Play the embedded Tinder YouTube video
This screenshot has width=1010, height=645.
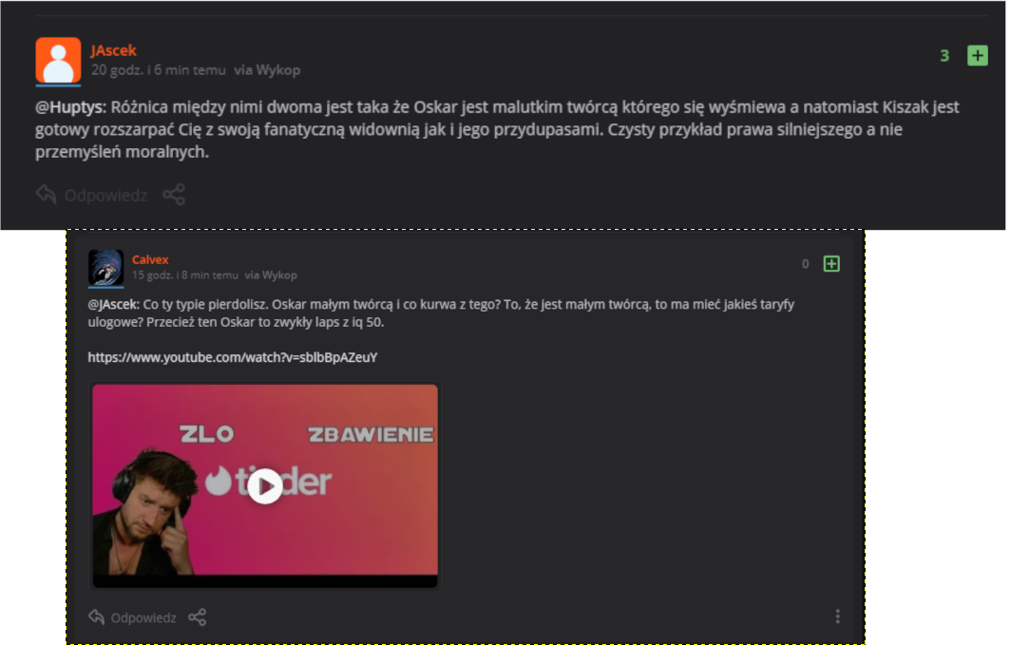click(265, 486)
